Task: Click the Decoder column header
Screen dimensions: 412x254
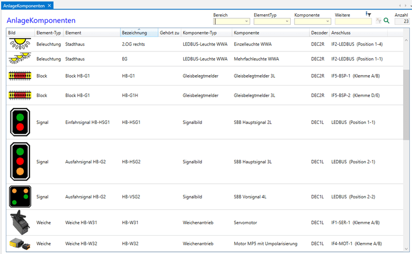Action: pos(319,33)
